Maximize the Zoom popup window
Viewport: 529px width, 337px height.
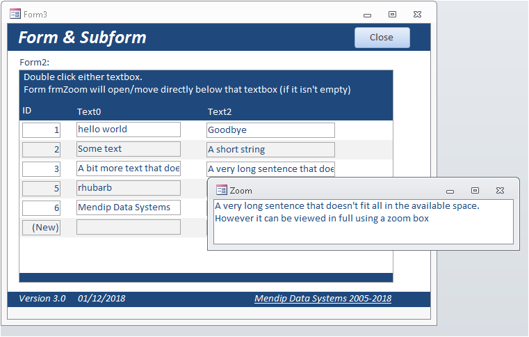click(475, 190)
